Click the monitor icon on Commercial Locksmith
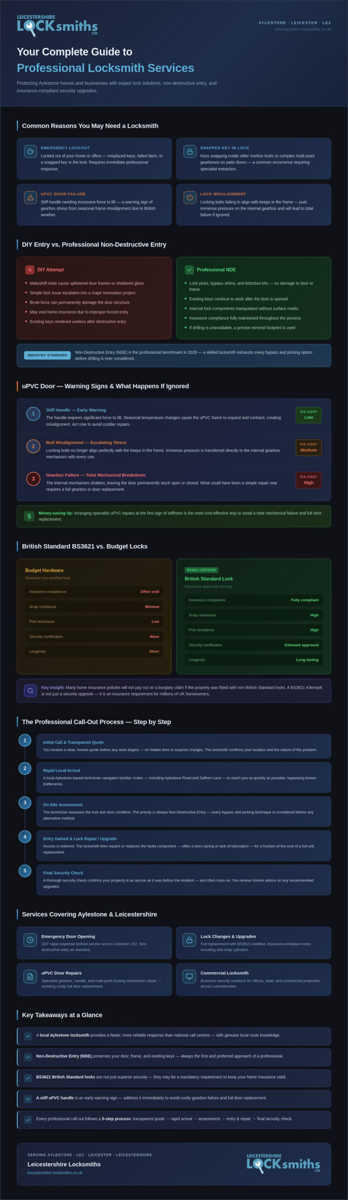348x1200 pixels. (x=189, y=976)
